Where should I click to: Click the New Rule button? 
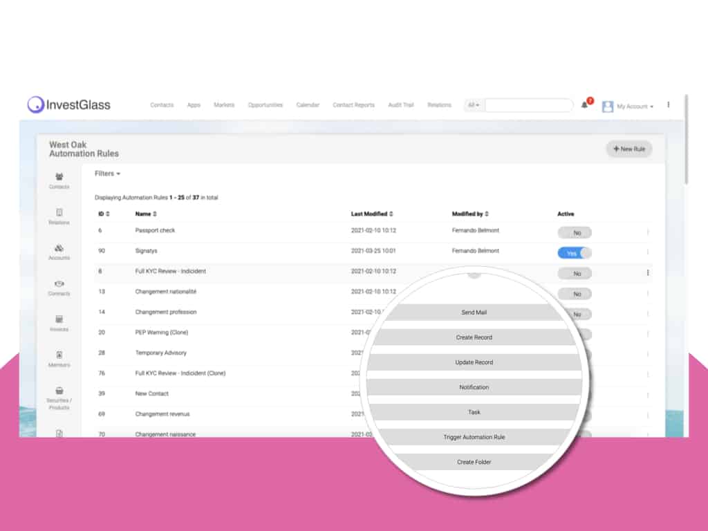click(629, 149)
